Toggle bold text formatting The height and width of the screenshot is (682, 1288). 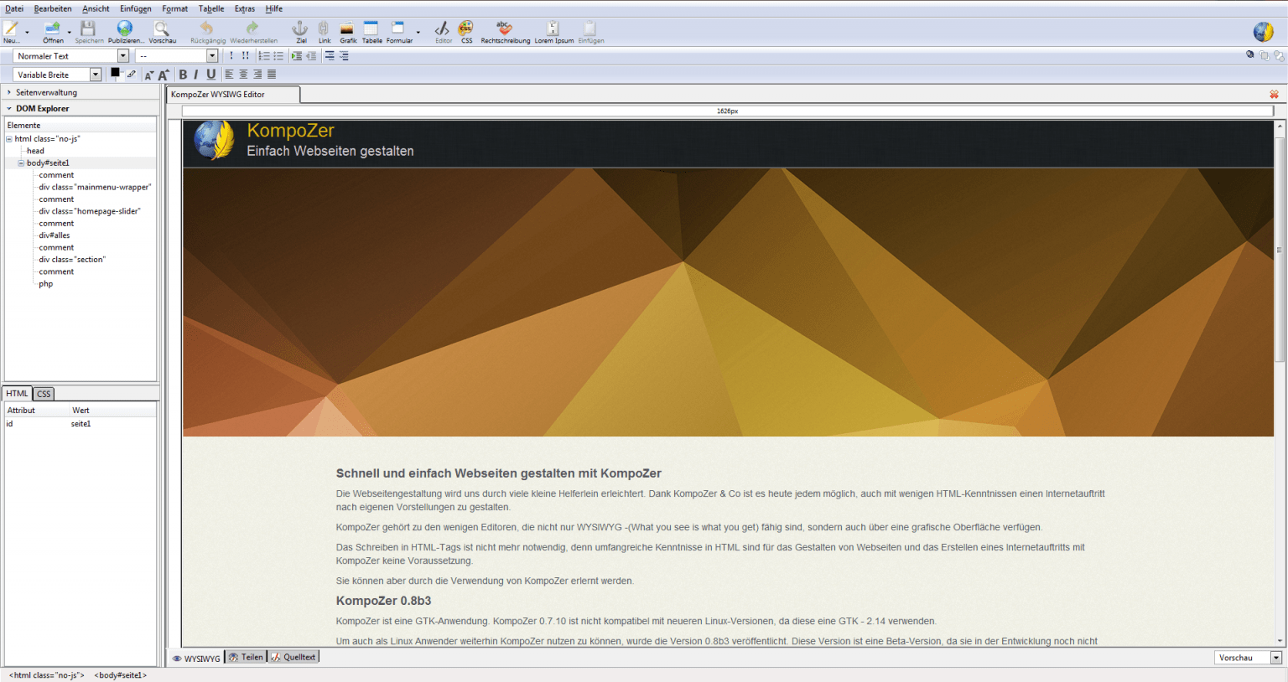pyautogui.click(x=183, y=74)
